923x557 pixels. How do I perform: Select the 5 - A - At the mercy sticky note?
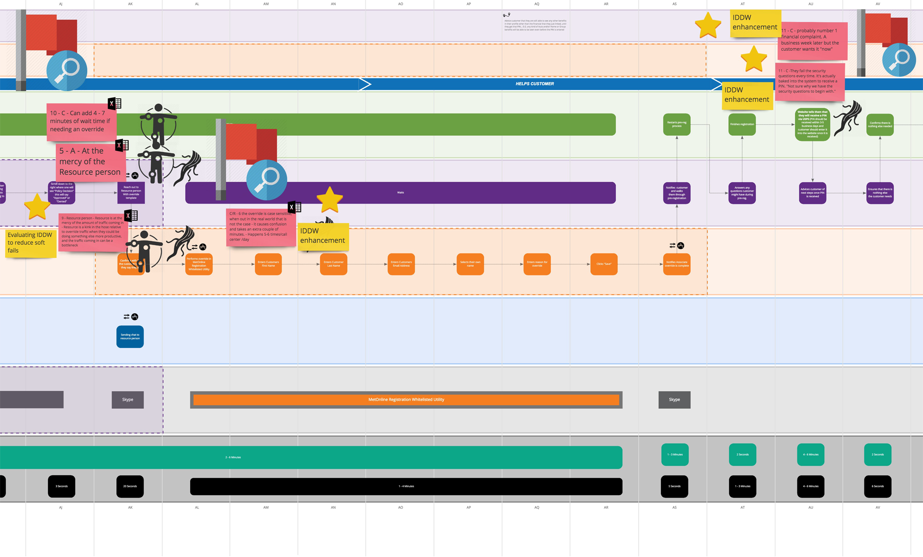pos(90,162)
